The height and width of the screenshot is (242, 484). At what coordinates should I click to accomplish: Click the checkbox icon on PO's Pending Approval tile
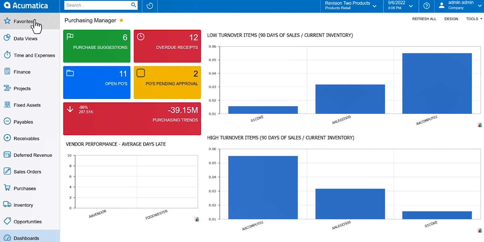pyautogui.click(x=141, y=73)
